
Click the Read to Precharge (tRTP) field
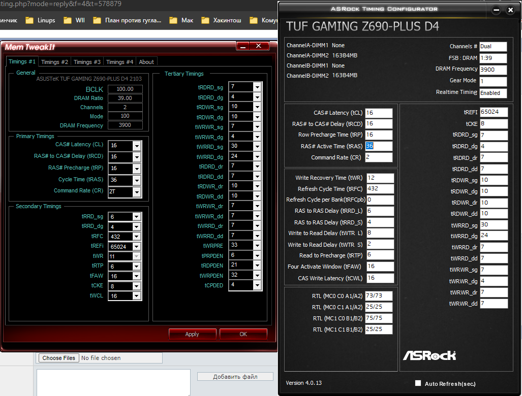[x=380, y=255]
